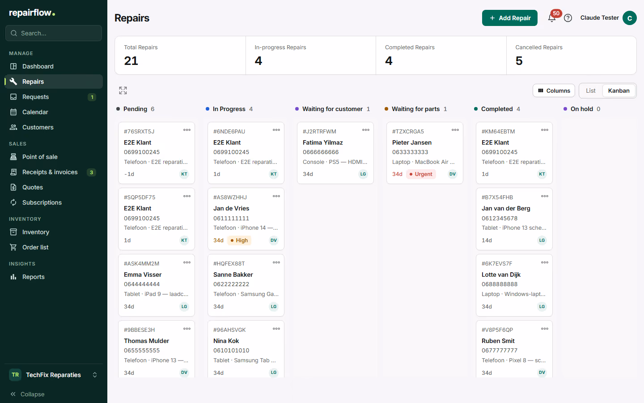Open Receipts & invoices page
This screenshot has height=403, width=644.
54,172
